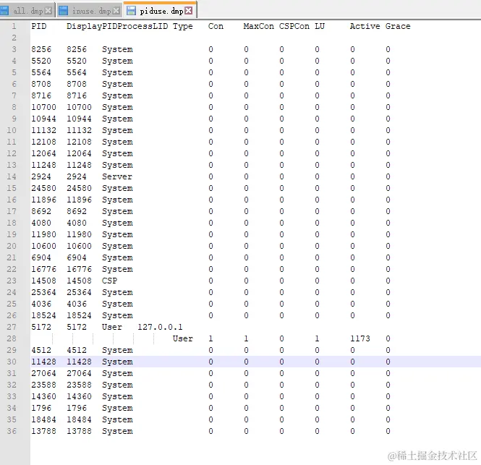Screen dimensions: 481x465
Task: Switch to the inuse.dmp tab
Action: [x=91, y=11]
